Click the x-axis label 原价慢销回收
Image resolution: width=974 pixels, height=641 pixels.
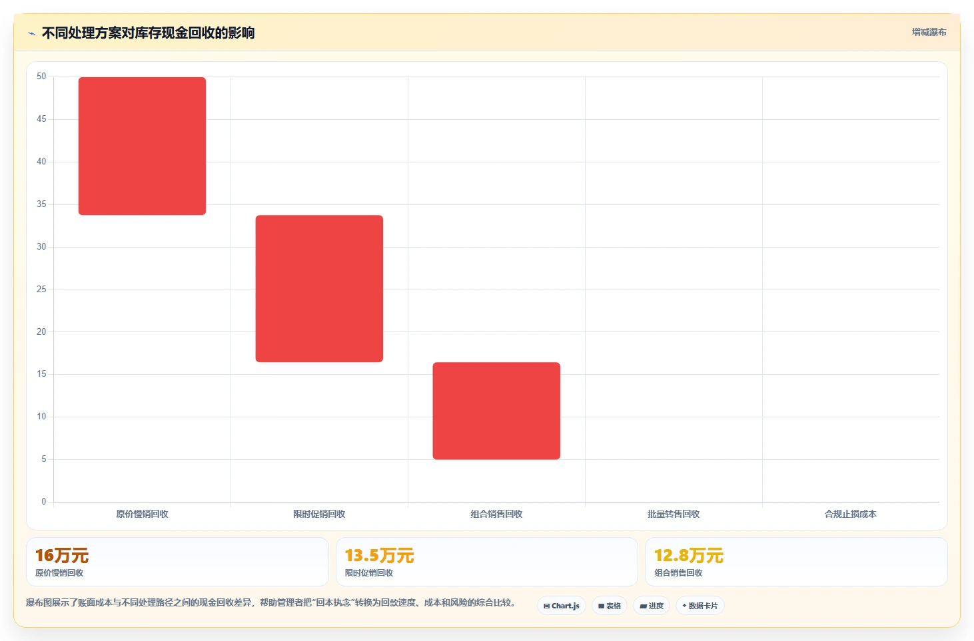(142, 514)
